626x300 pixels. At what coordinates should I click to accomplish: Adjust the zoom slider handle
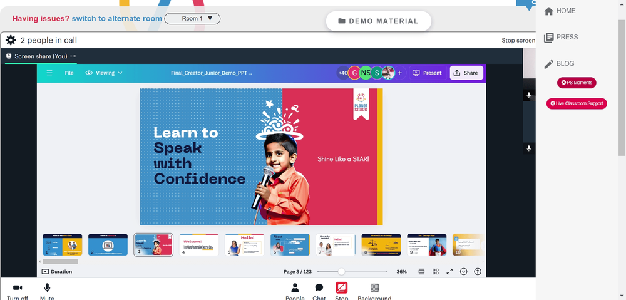click(341, 272)
